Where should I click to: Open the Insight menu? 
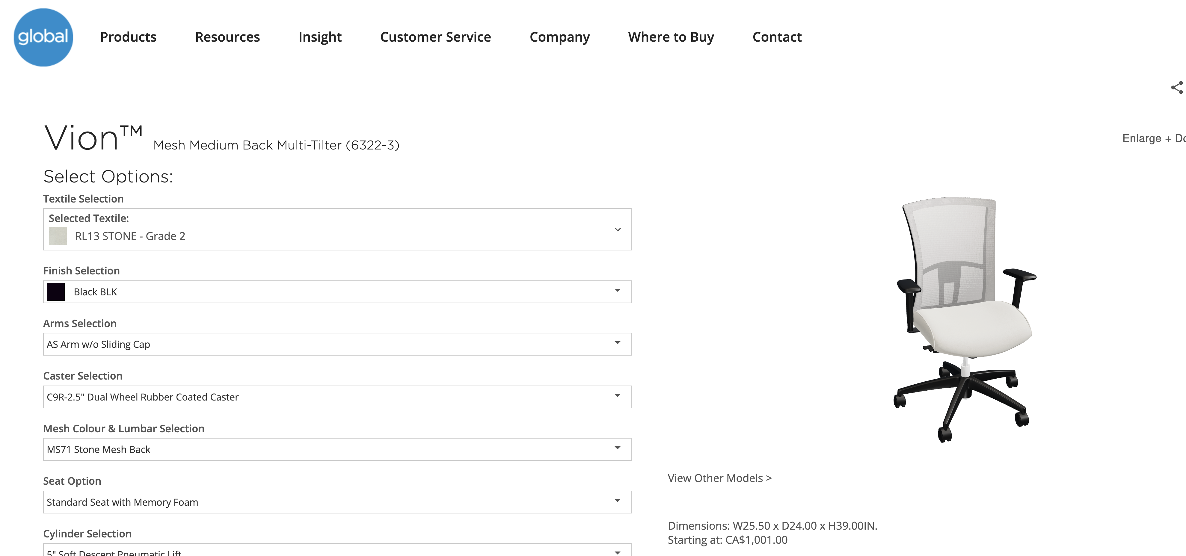click(320, 37)
